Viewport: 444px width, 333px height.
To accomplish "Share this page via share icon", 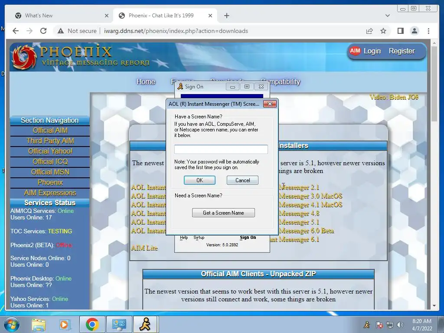I will [x=369, y=31].
